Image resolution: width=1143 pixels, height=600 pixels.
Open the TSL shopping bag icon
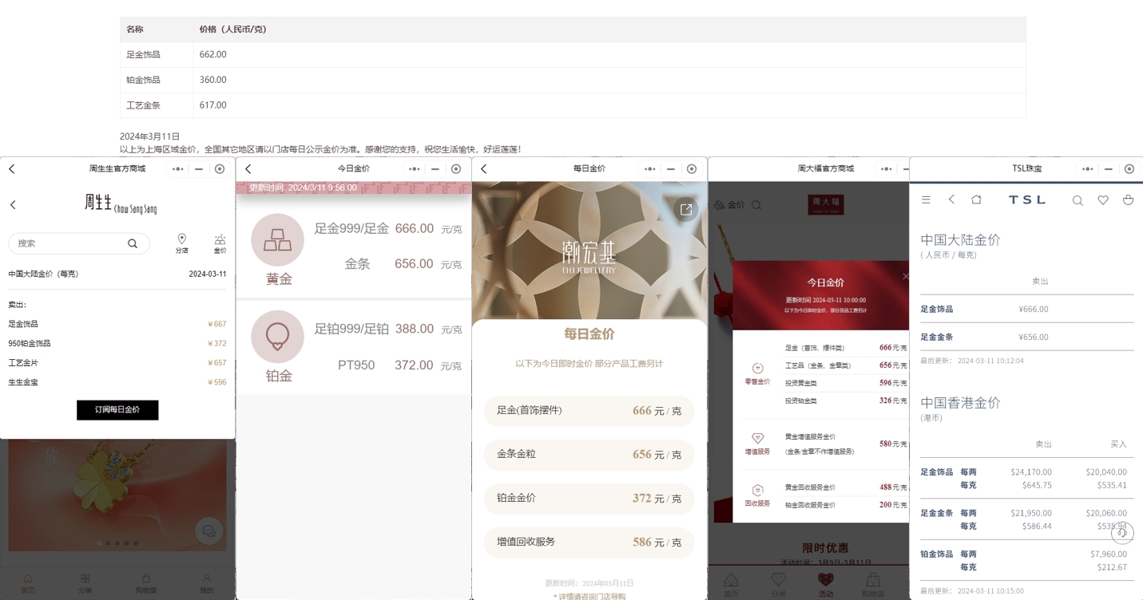click(1128, 200)
